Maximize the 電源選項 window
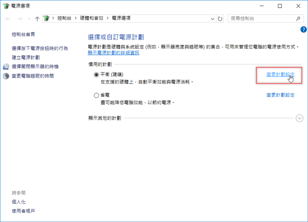308x222 pixels. click(280, 6)
